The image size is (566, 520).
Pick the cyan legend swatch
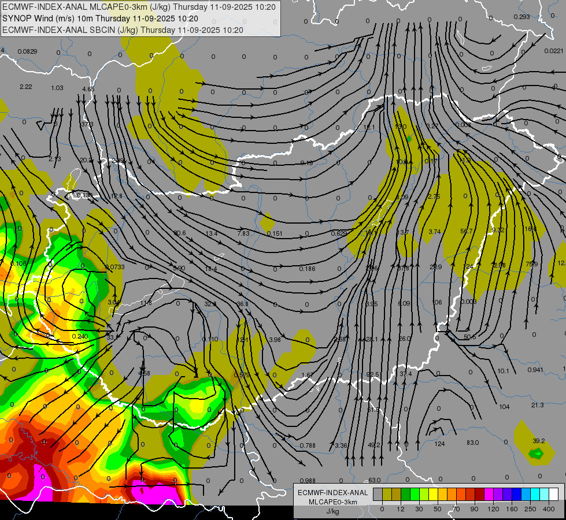click(535, 494)
